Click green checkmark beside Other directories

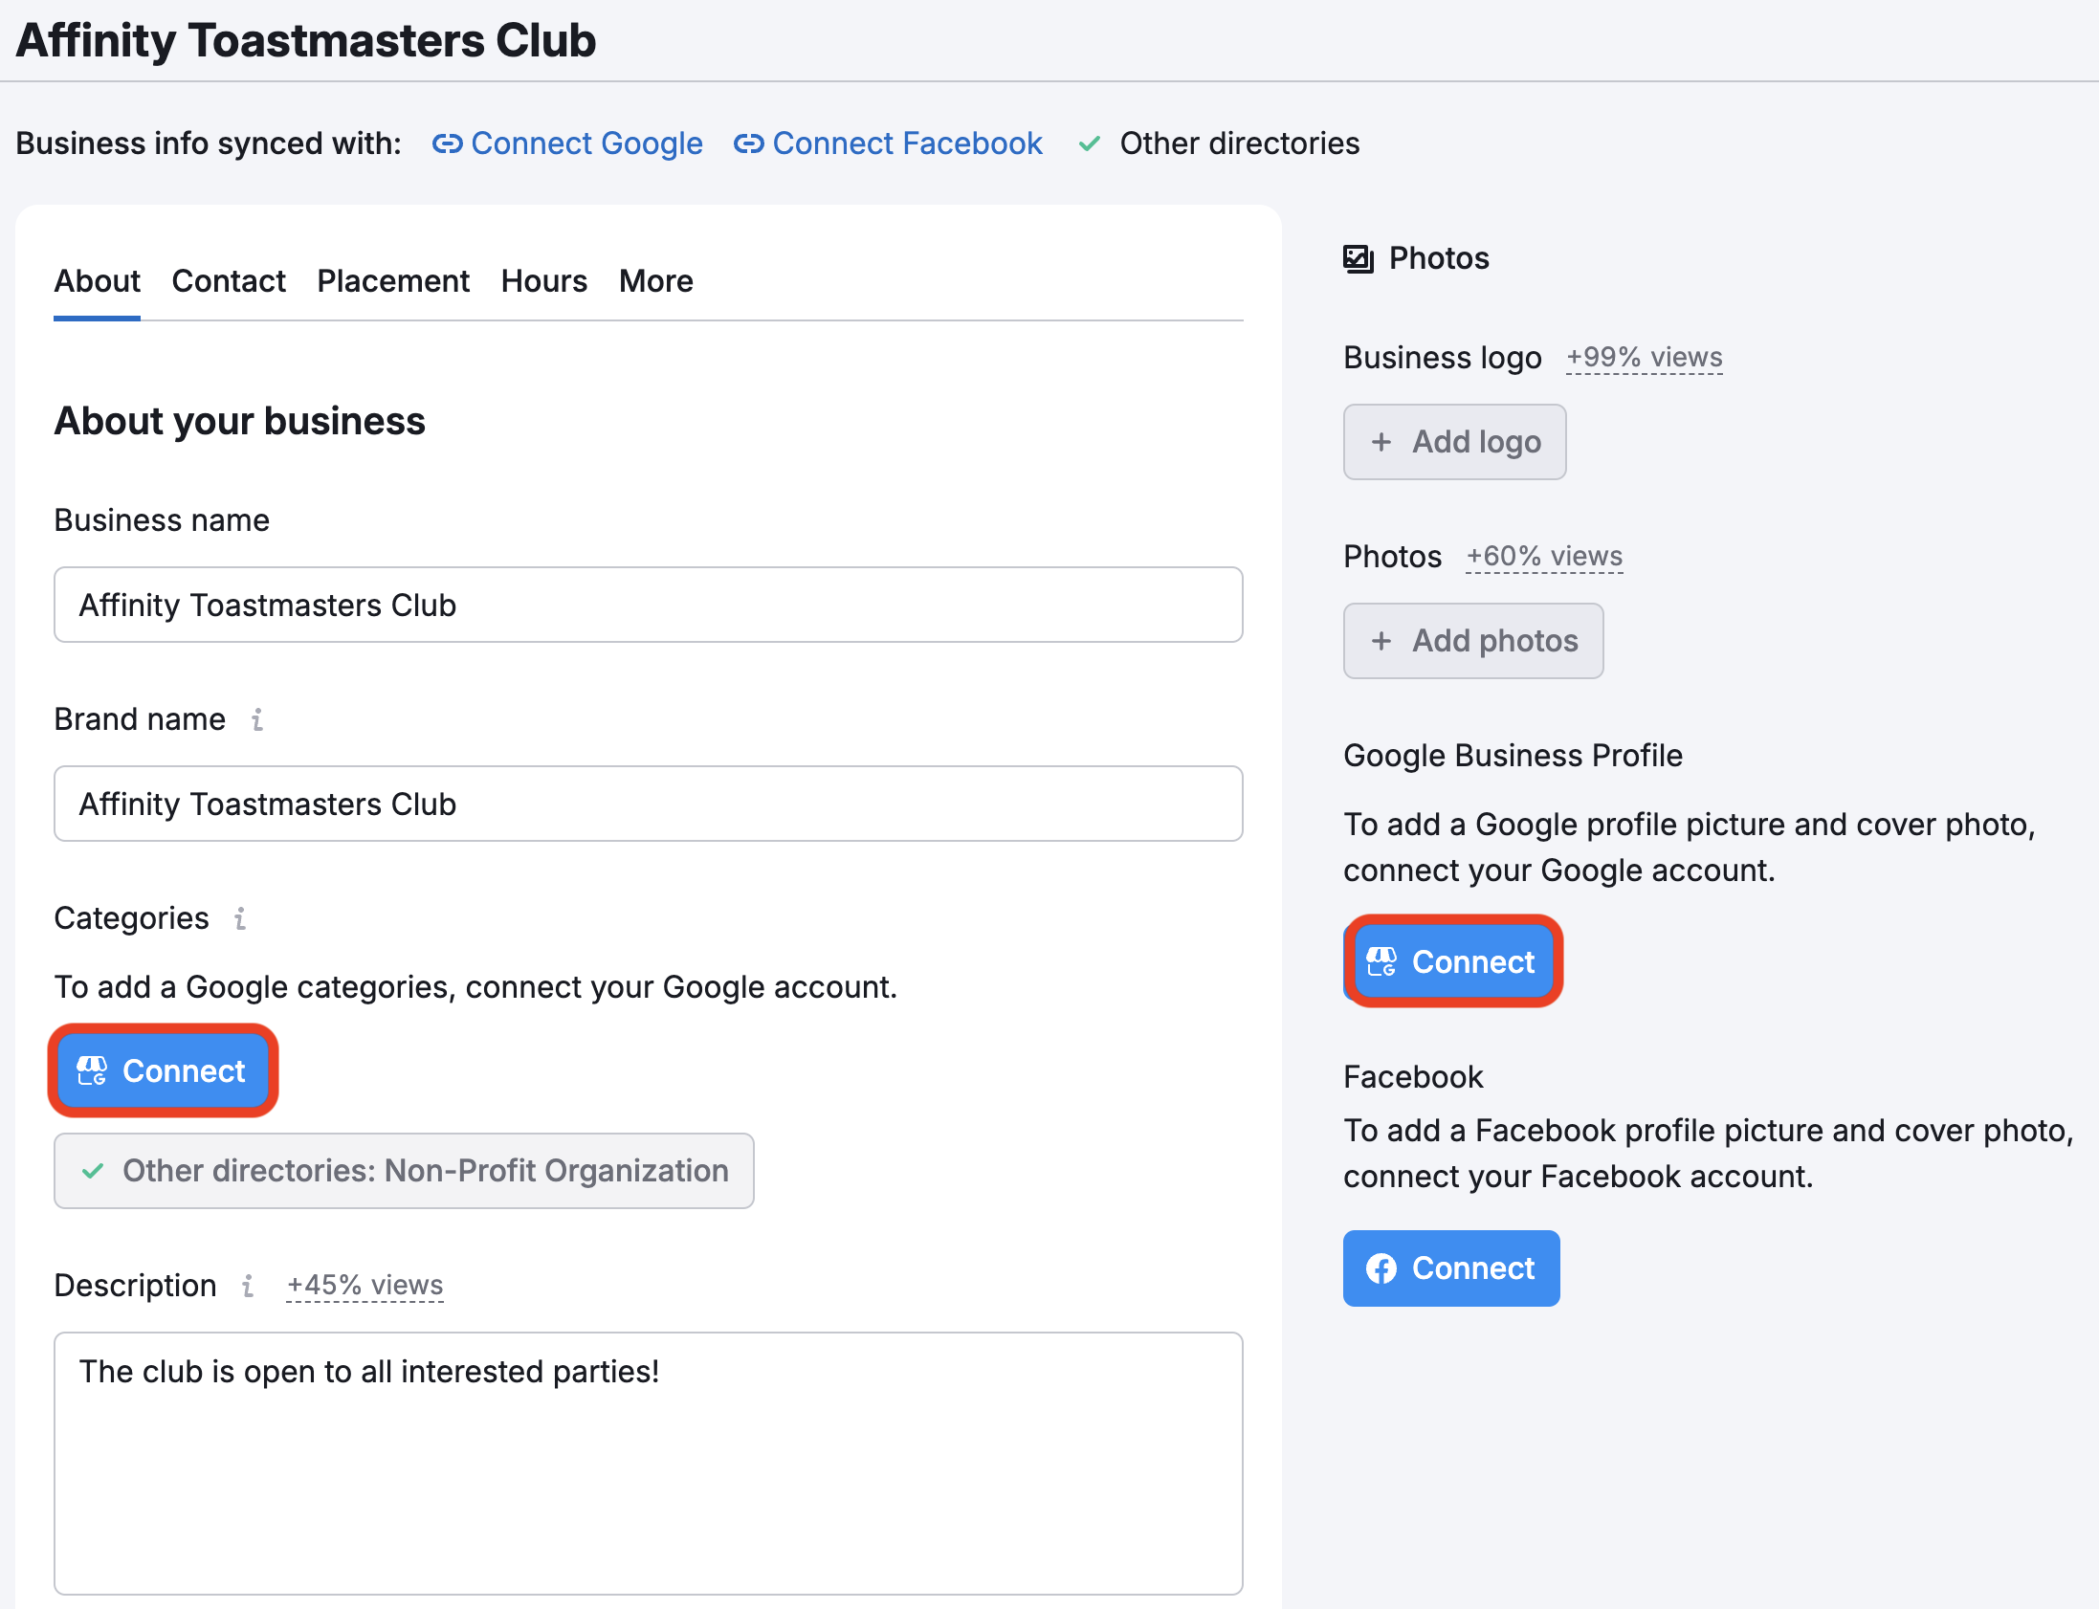pyautogui.click(x=1089, y=143)
